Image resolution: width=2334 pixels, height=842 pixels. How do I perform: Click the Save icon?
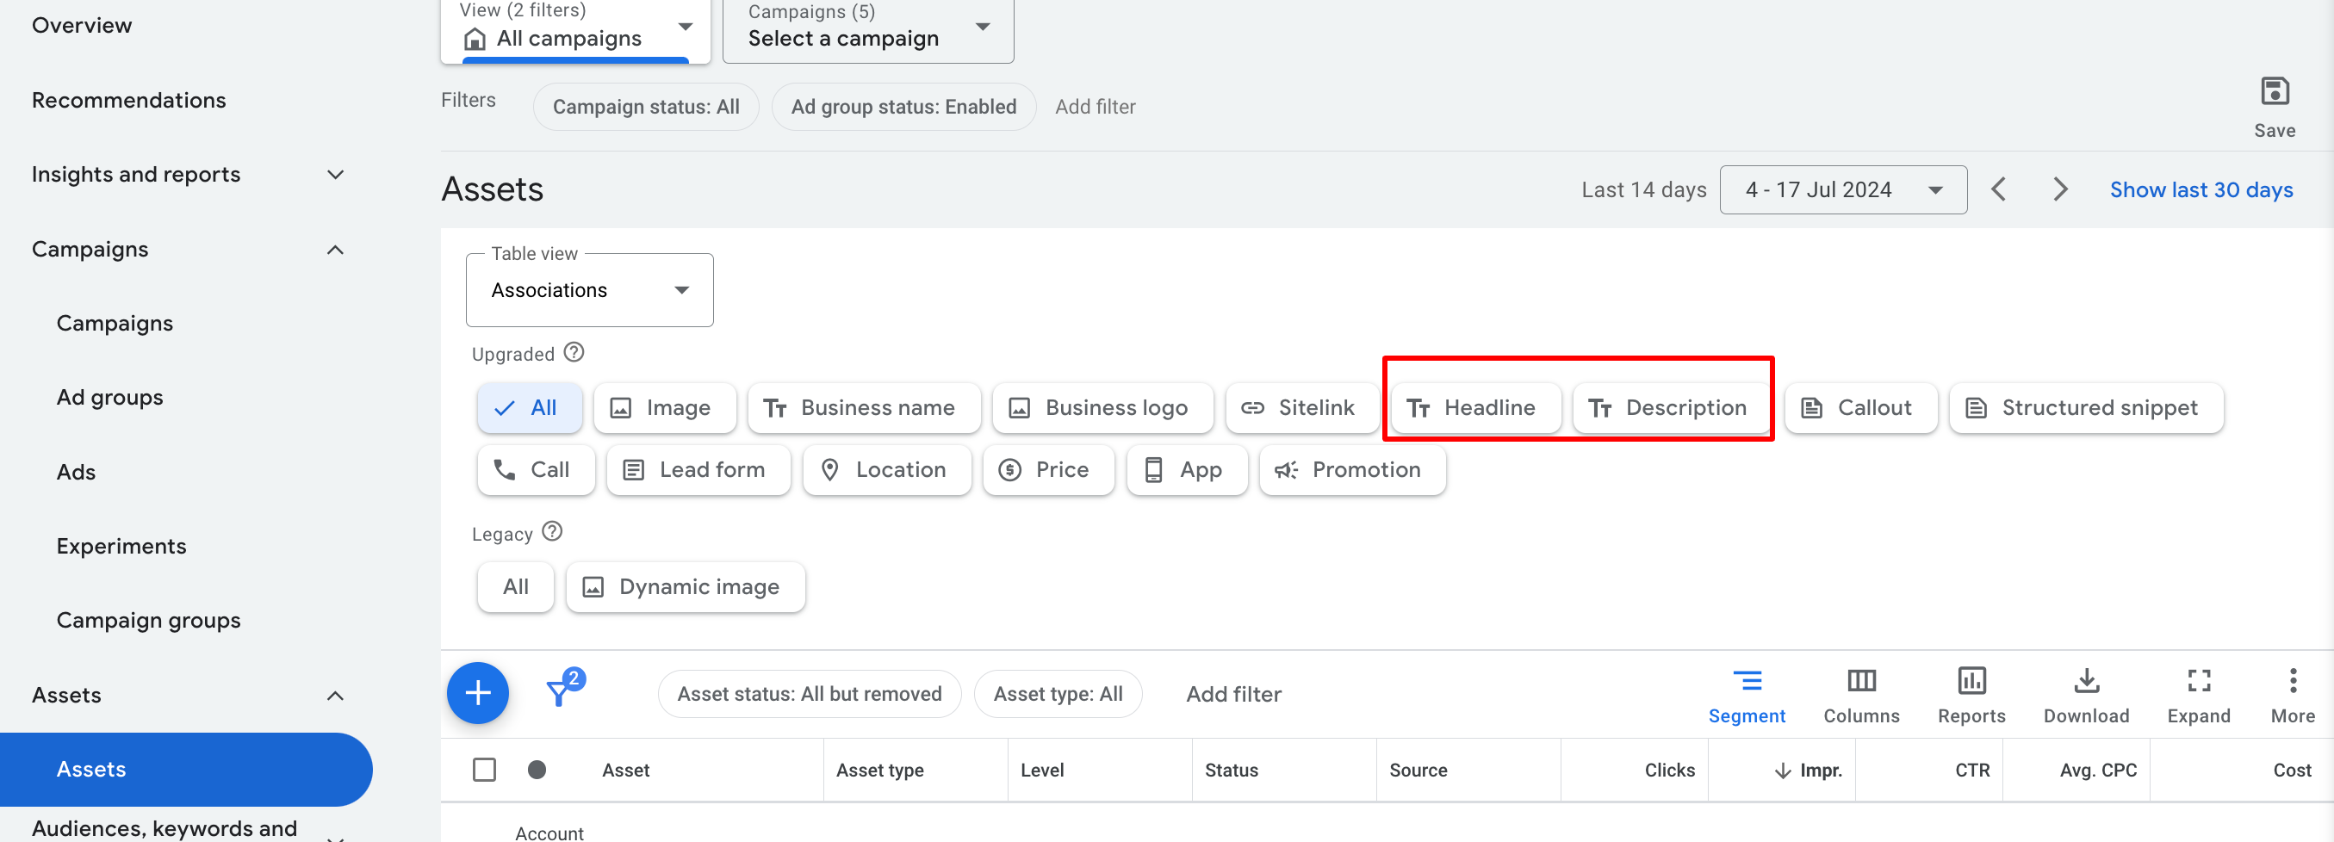coord(2275,91)
